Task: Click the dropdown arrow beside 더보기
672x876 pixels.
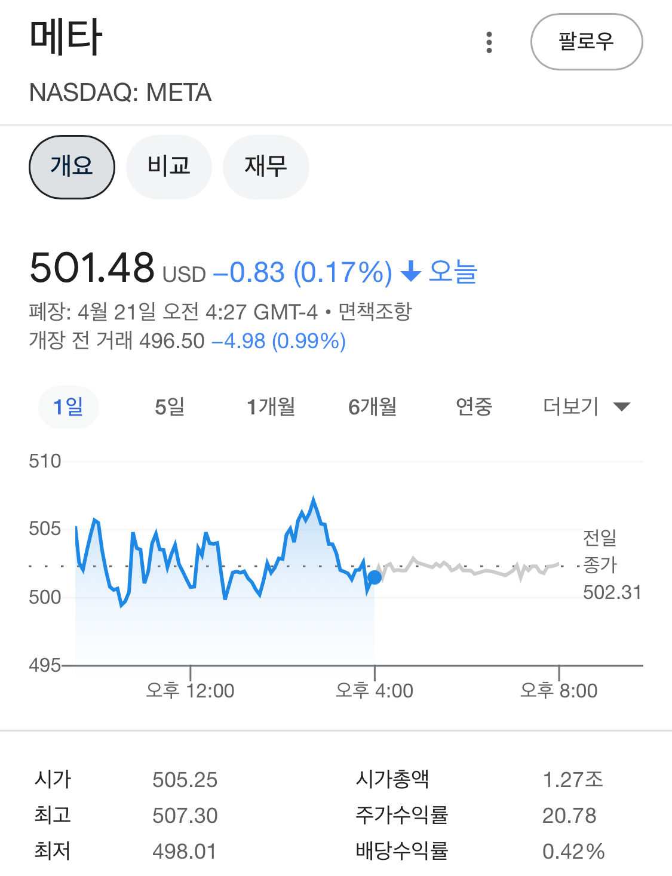Action: click(622, 407)
